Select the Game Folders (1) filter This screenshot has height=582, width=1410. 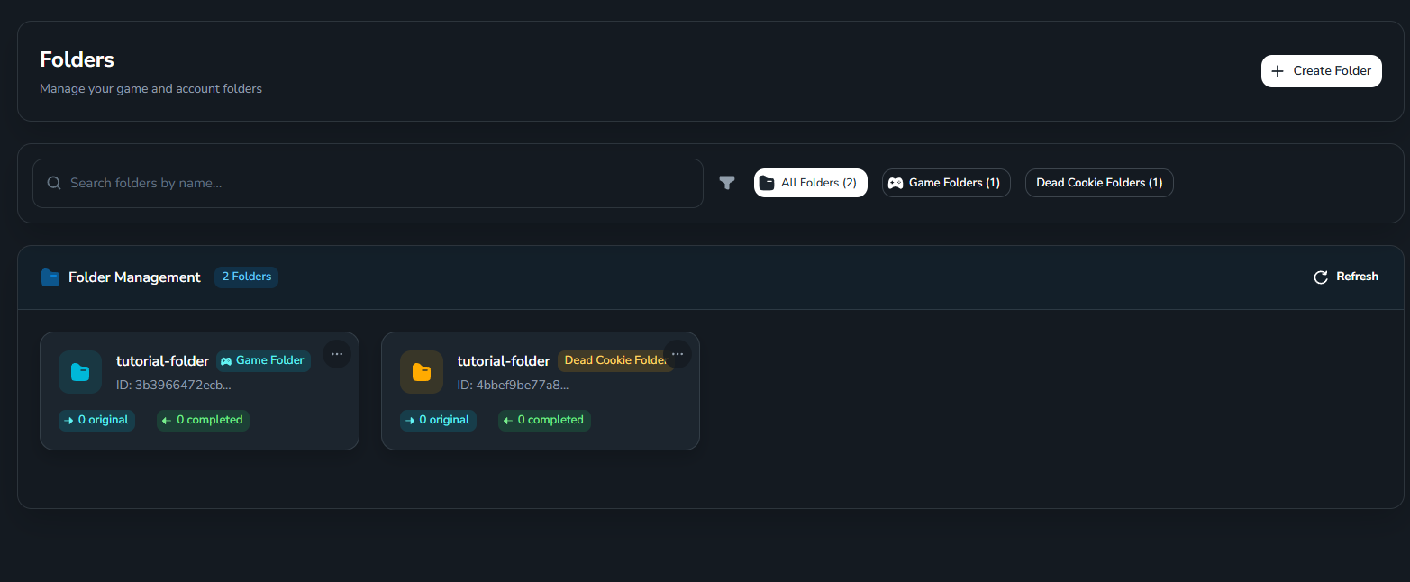coord(946,183)
